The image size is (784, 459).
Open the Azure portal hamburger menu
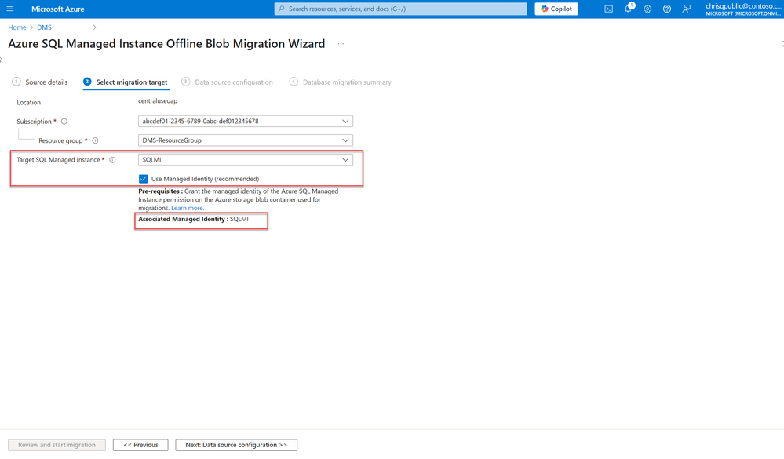point(10,9)
